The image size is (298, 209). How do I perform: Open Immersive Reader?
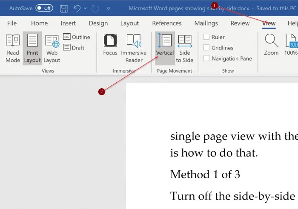pyautogui.click(x=134, y=48)
